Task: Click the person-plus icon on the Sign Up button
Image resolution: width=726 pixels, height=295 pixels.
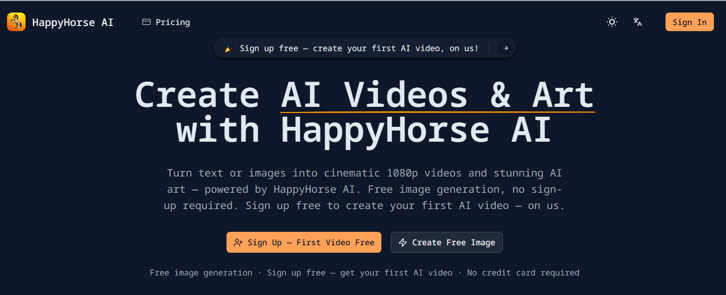Action: pyautogui.click(x=239, y=242)
